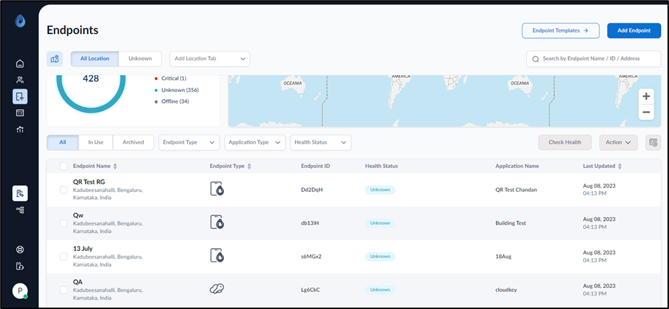669x309 pixels.
Task: Open the Endpoint Type filter dropdown
Action: click(189, 142)
